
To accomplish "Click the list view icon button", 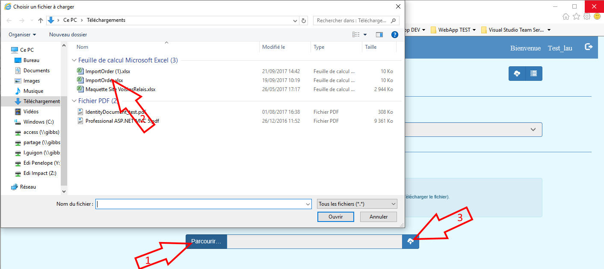I will coord(533,74).
